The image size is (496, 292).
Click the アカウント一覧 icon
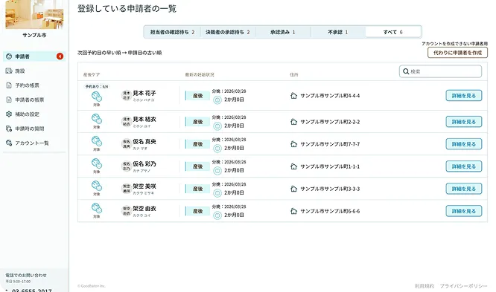point(9,143)
